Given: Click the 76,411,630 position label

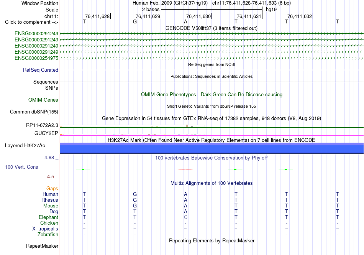Looking at the screenshot, I should (x=198, y=16).
